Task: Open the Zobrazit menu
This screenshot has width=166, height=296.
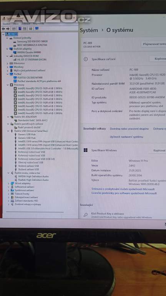Action: click(x=26, y=24)
